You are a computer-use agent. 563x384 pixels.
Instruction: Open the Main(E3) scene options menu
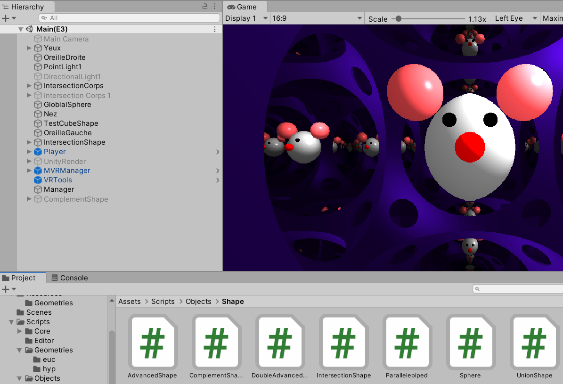pos(215,29)
